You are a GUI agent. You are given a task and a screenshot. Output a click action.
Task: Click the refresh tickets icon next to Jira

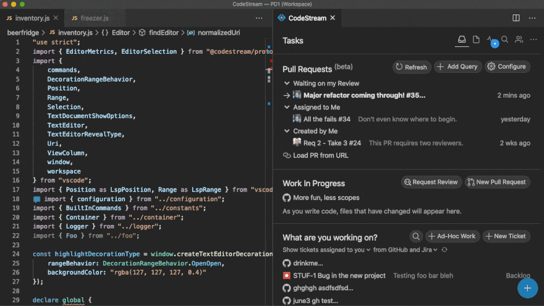pyautogui.click(x=444, y=250)
